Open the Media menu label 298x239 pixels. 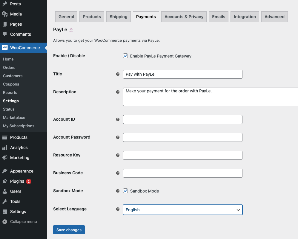tap(16, 14)
